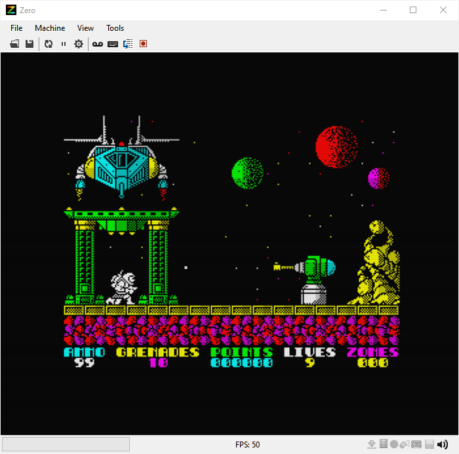Click the status bar progress field

click(66, 444)
